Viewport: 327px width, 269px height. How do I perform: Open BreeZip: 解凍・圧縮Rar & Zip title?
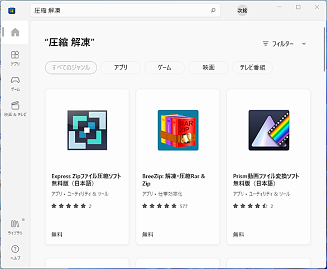tap(174, 180)
